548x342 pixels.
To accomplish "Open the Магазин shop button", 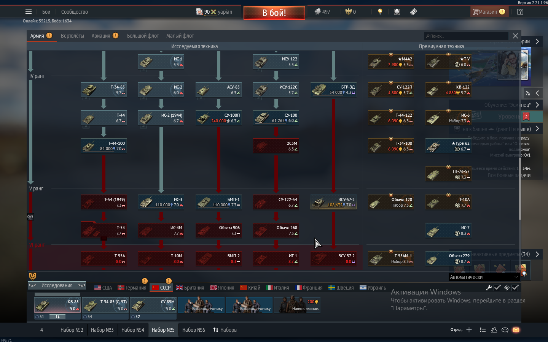I will tap(489, 12).
